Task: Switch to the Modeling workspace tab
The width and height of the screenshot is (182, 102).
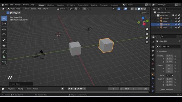Action: pos(51,5)
